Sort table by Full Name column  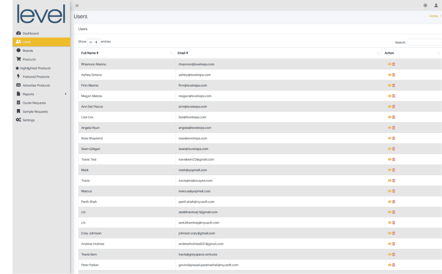(90, 53)
